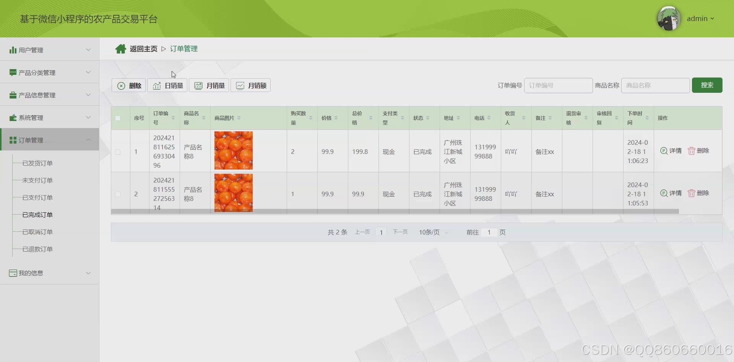Sort by 支付类型 column arrows

(403, 118)
